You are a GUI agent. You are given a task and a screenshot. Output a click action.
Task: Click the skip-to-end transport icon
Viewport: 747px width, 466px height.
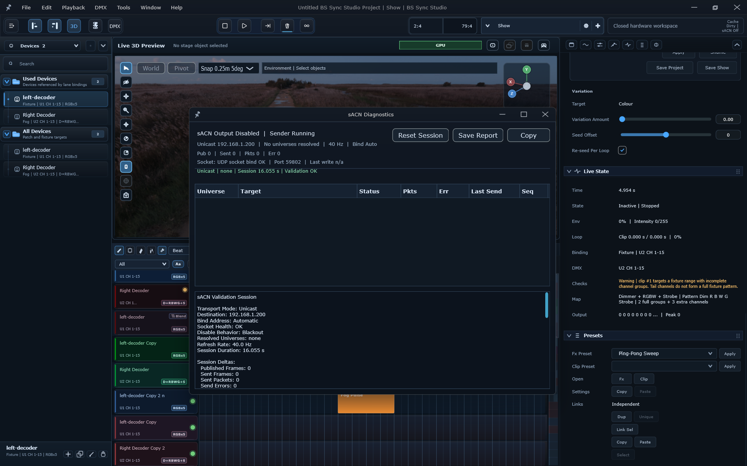pyautogui.click(x=268, y=26)
